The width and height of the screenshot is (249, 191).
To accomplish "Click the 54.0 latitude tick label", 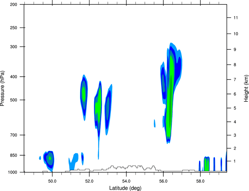I will tap(126, 181).
